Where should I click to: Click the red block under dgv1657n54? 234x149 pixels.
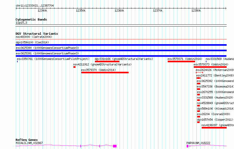click(x=198, y=122)
